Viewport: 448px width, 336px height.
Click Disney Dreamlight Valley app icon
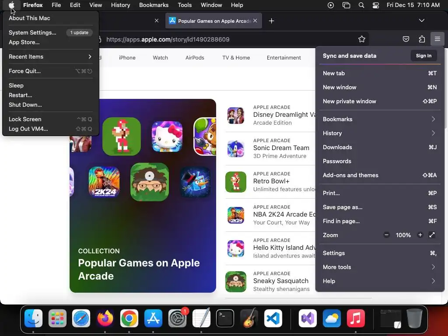pos(236,115)
